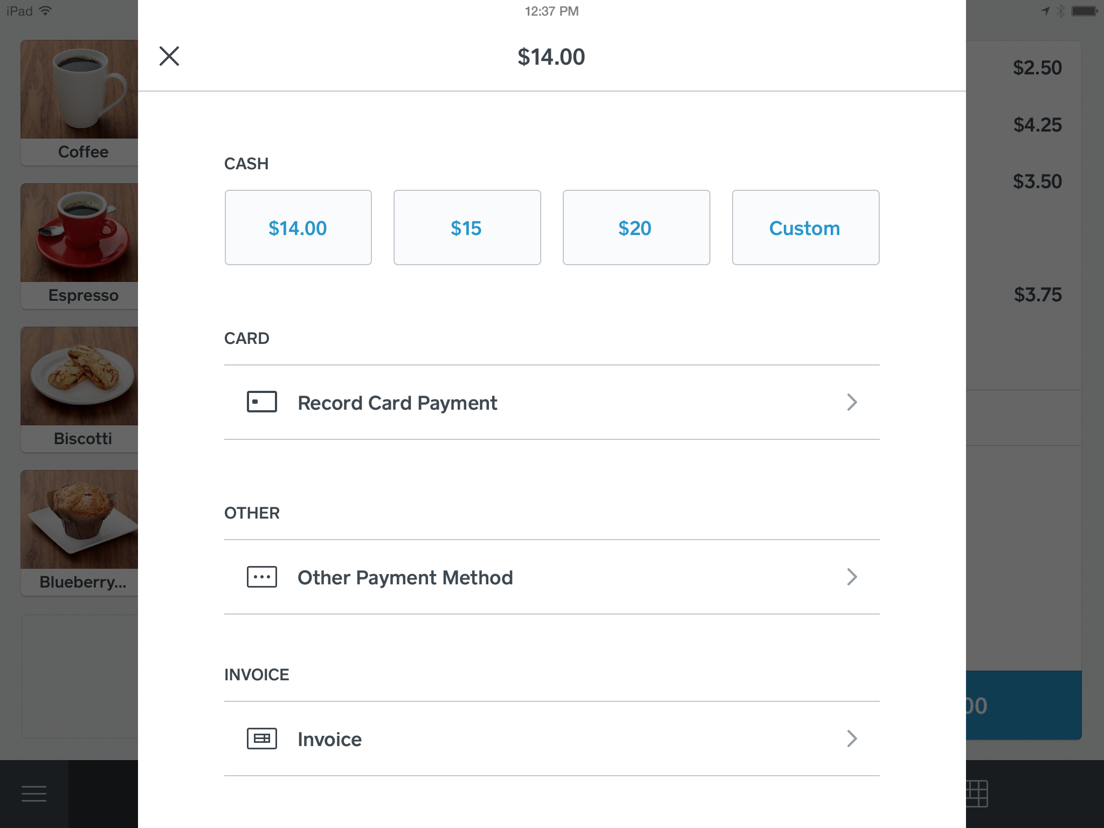Tap the battery indicator in the status bar
The image size is (1104, 828).
click(1085, 11)
